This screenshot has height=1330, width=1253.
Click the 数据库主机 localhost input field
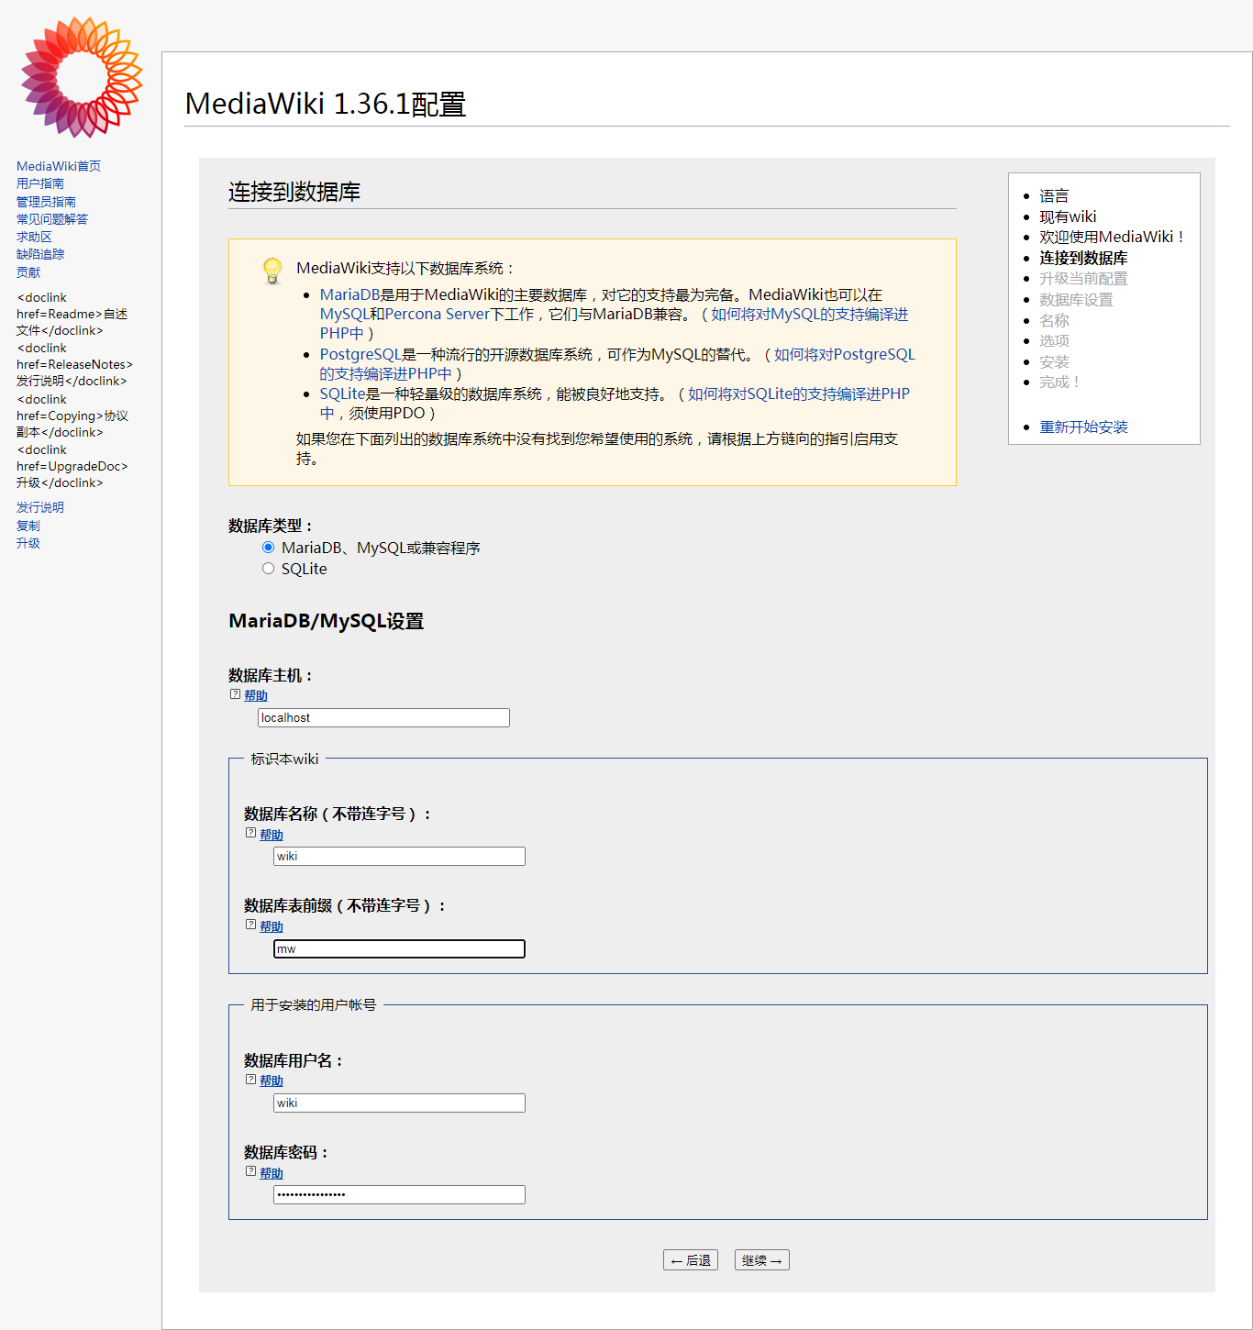click(383, 717)
